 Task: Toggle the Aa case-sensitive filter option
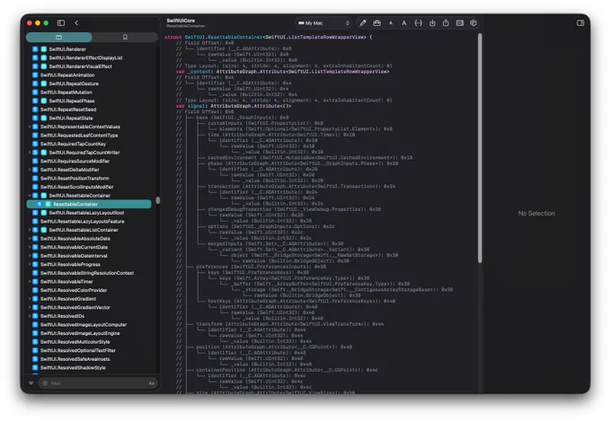152,383
